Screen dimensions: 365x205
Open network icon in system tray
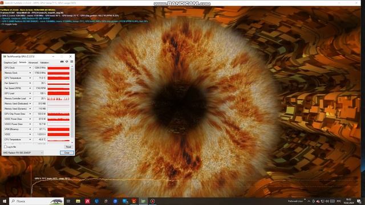click(x=323, y=201)
